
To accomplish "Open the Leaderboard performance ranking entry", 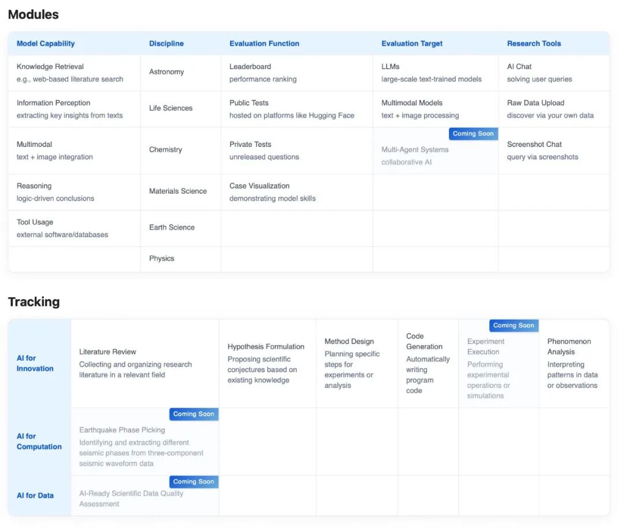I will coord(297,73).
